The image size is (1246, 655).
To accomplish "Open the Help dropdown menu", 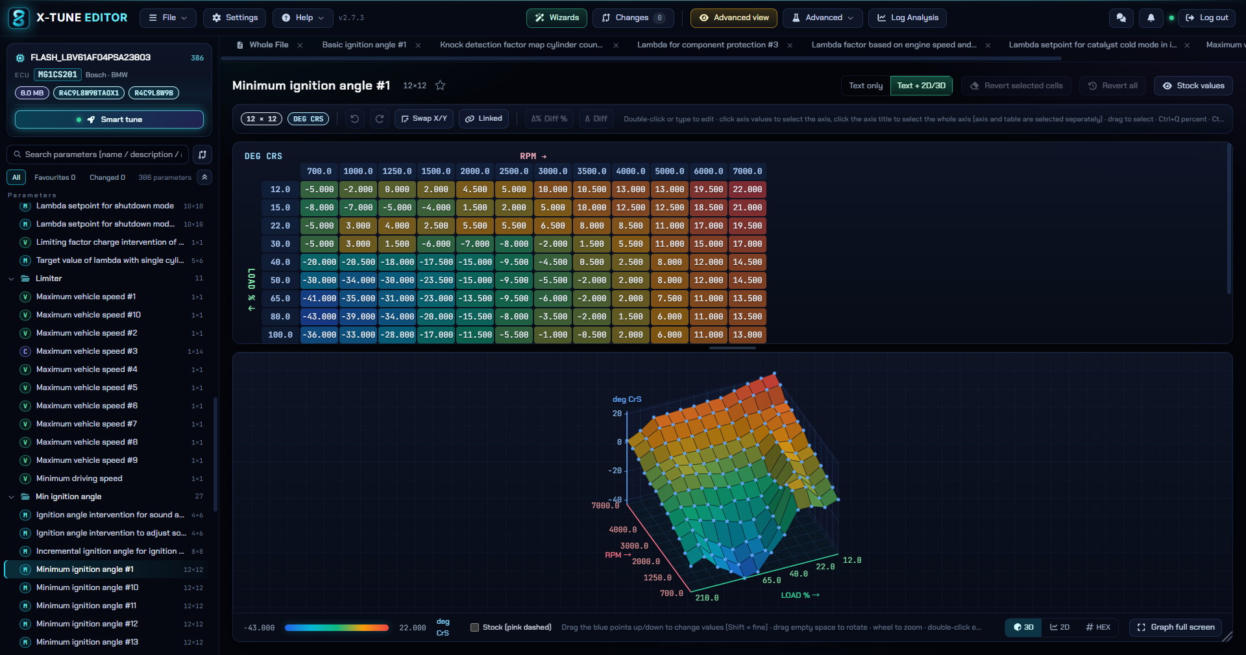I will click(x=303, y=18).
